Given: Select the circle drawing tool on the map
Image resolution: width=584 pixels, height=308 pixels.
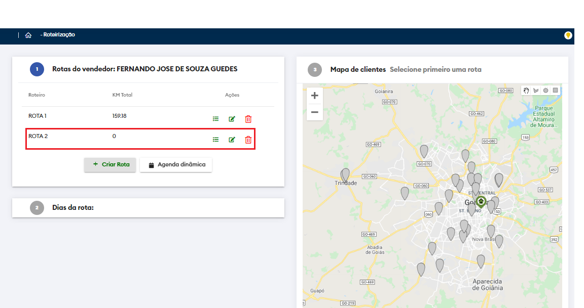Looking at the screenshot, I should coord(545,91).
